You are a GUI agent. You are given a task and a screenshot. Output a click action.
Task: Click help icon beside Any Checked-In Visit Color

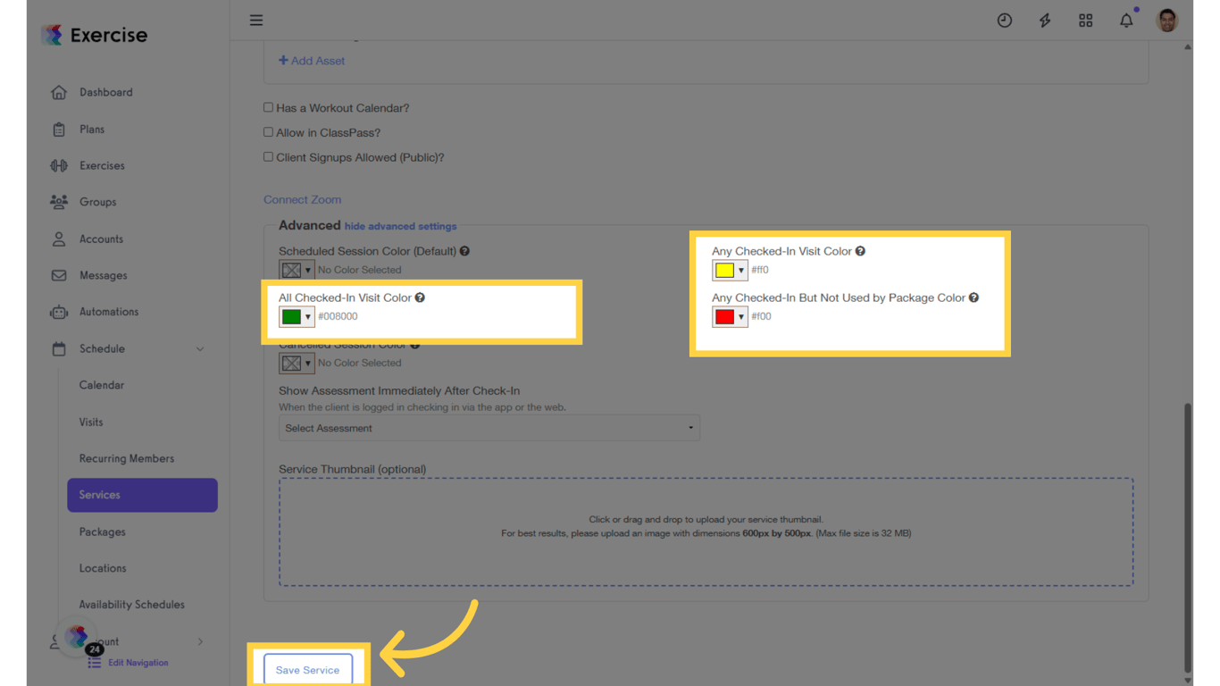tap(860, 251)
